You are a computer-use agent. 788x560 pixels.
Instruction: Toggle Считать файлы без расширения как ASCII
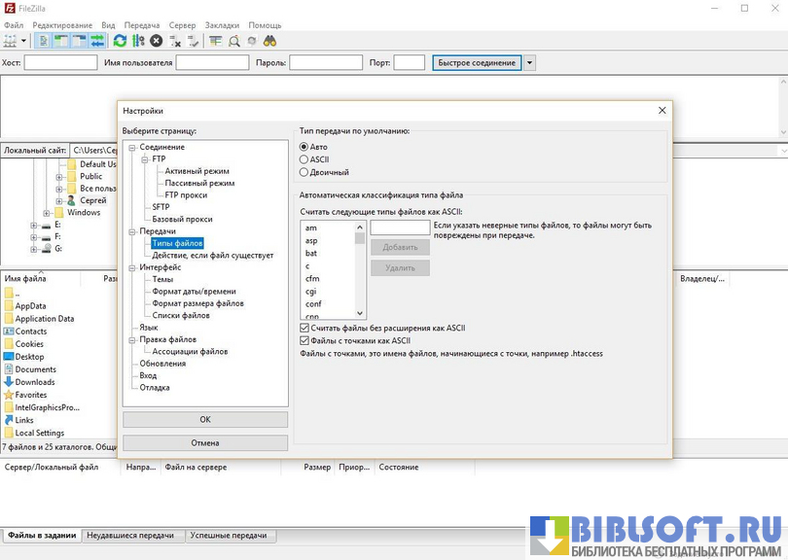tap(304, 329)
